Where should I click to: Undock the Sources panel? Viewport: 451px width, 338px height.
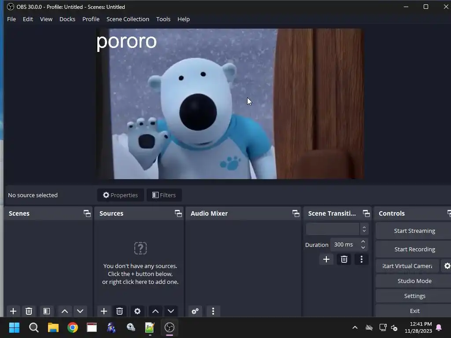178,213
